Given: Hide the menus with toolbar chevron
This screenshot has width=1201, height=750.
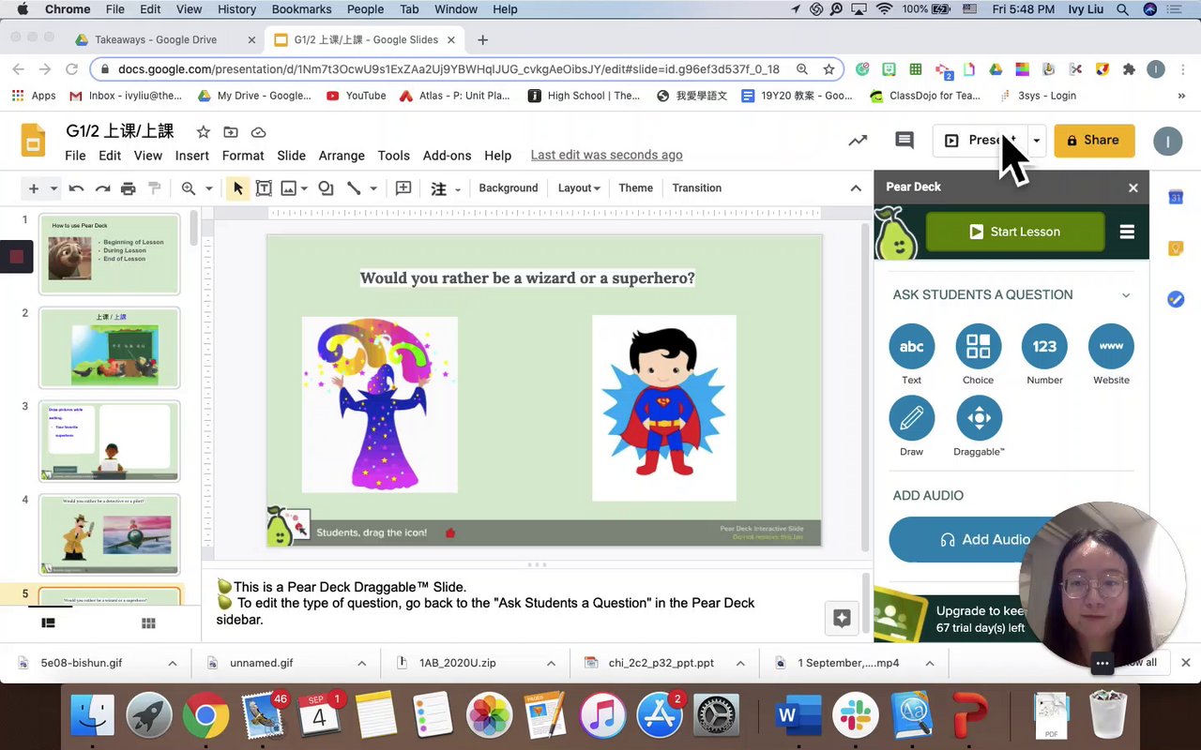Looking at the screenshot, I should tap(856, 188).
